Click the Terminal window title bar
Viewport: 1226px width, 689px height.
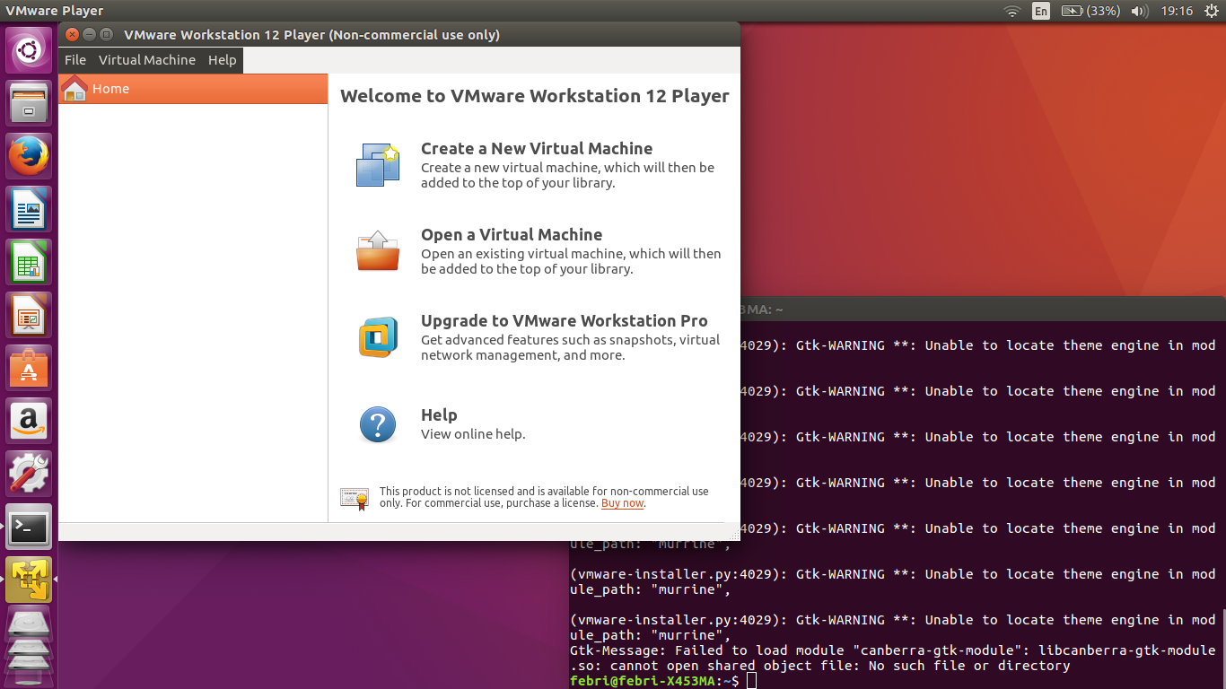pos(983,309)
